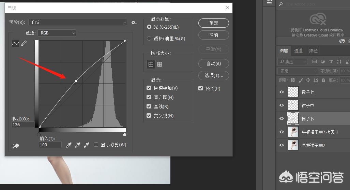Choose the detailed grid size icon

click(x=159, y=64)
